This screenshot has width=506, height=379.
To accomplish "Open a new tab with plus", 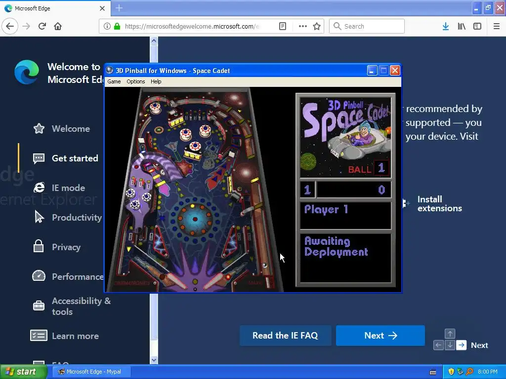I will pos(119,8).
